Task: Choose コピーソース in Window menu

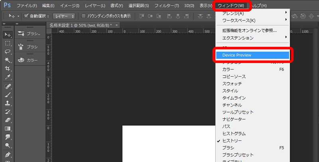Action: pyautogui.click(x=252, y=77)
